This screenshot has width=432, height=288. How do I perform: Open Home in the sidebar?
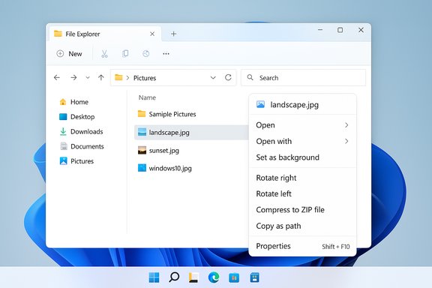pos(73,102)
